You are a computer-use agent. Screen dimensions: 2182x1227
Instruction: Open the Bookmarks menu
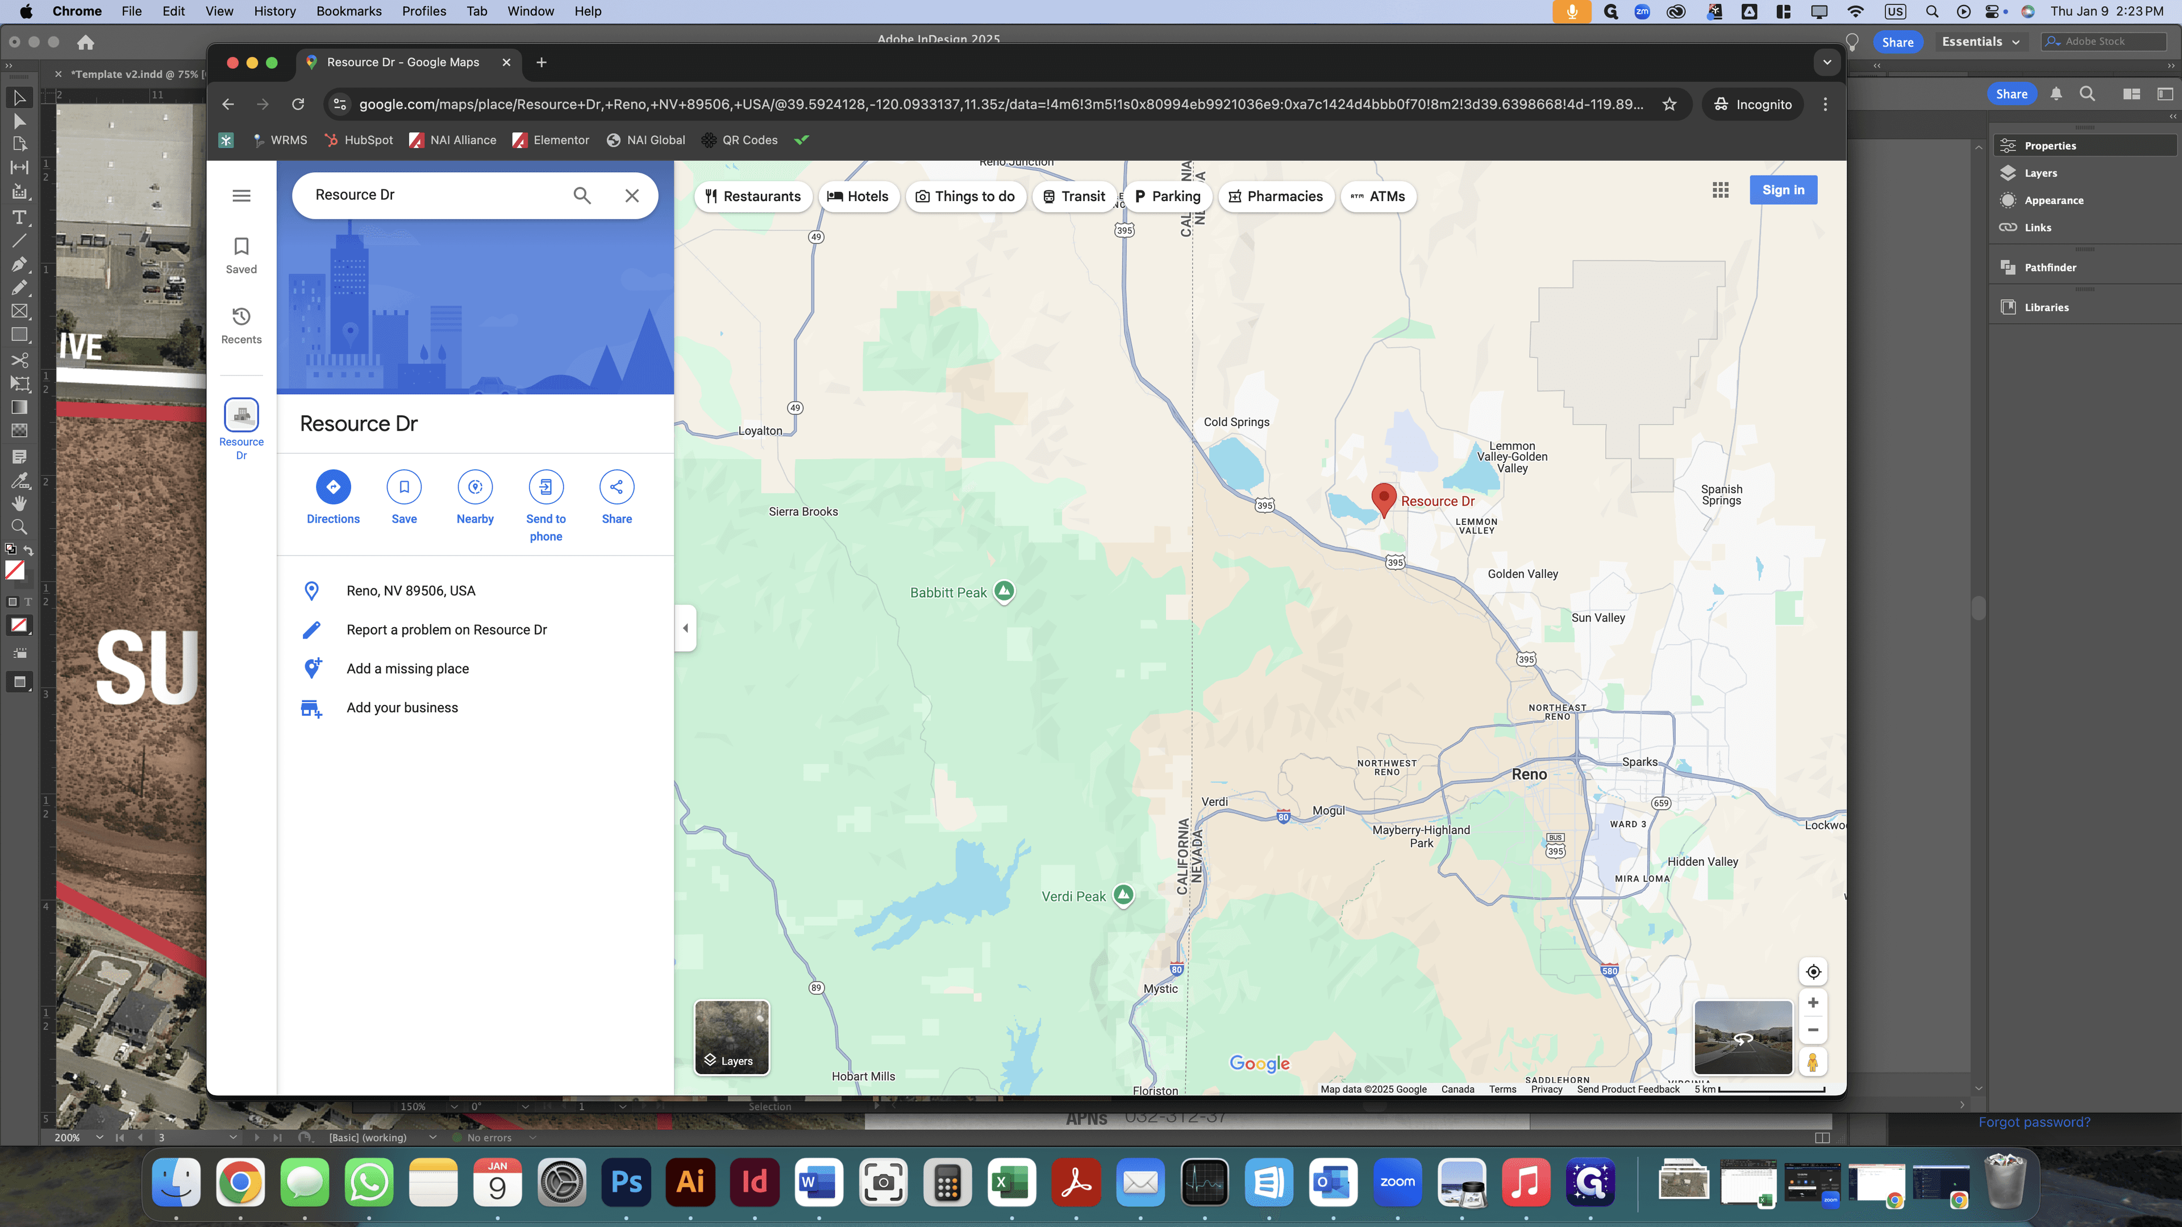349,11
